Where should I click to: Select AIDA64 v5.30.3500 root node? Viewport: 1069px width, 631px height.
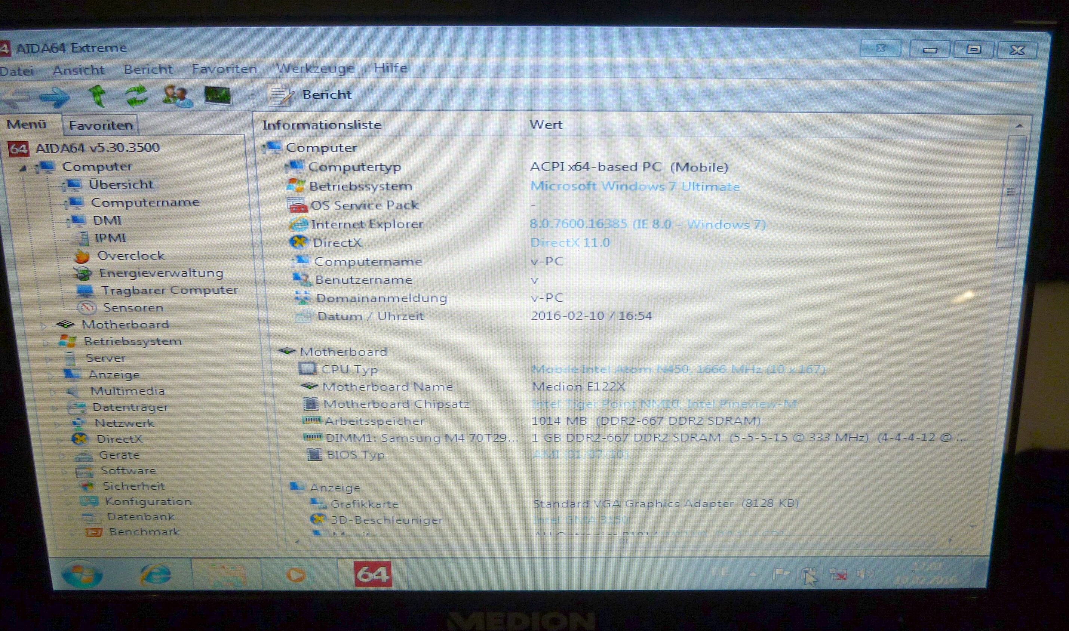pyautogui.click(x=84, y=148)
